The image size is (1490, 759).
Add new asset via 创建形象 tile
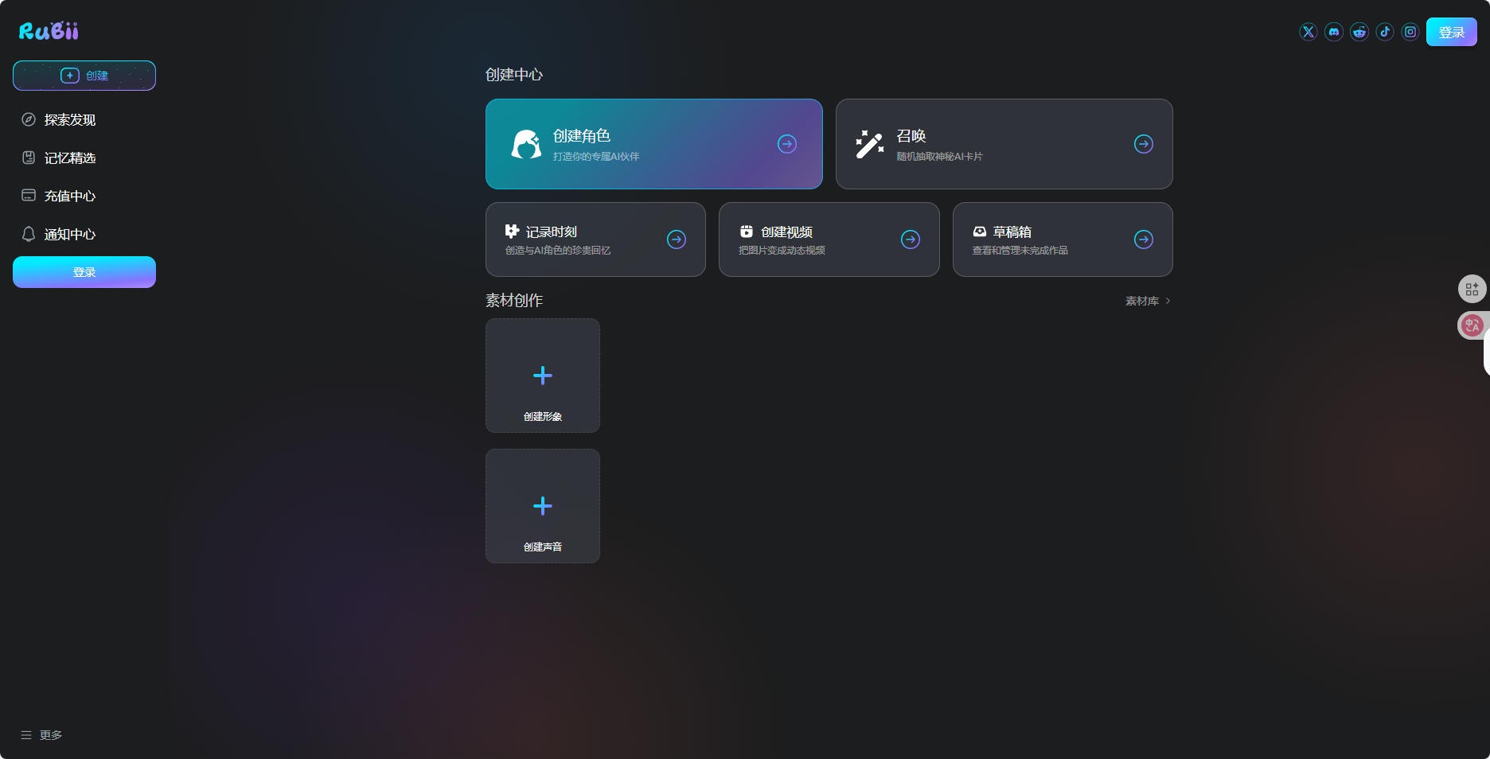543,376
